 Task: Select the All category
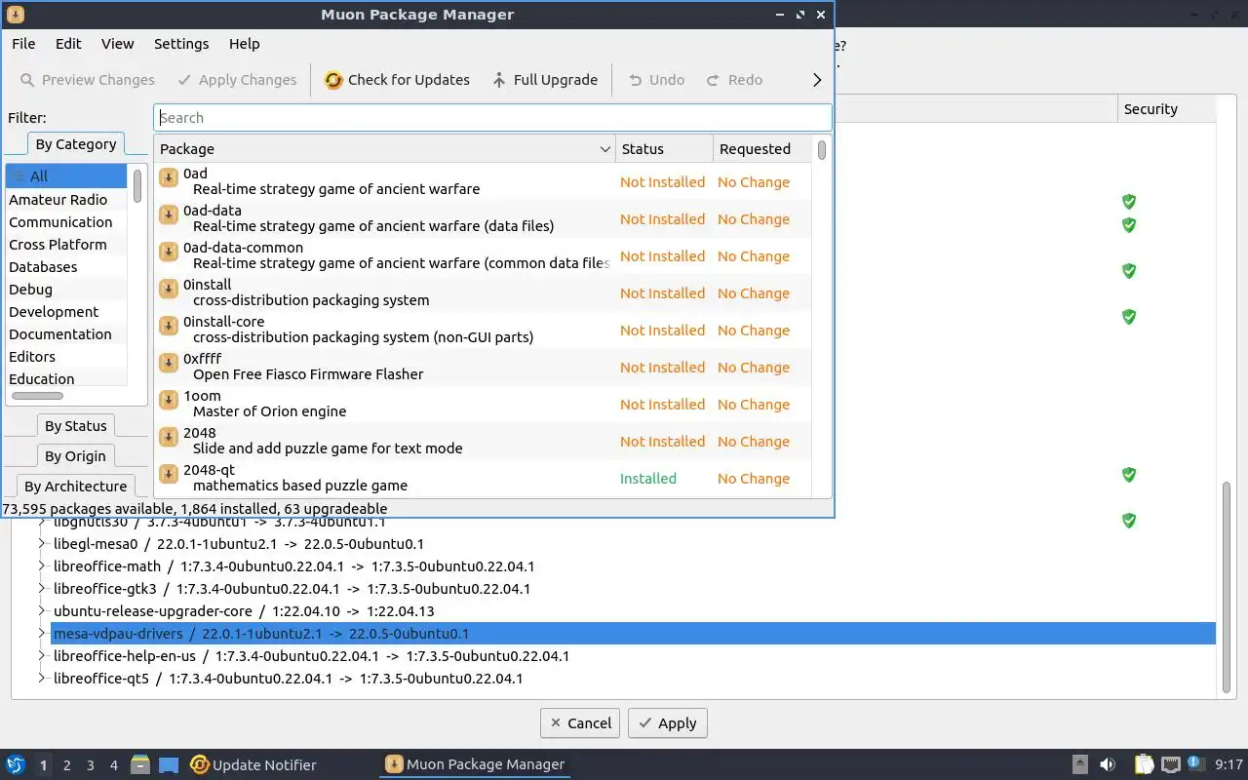[x=66, y=176]
